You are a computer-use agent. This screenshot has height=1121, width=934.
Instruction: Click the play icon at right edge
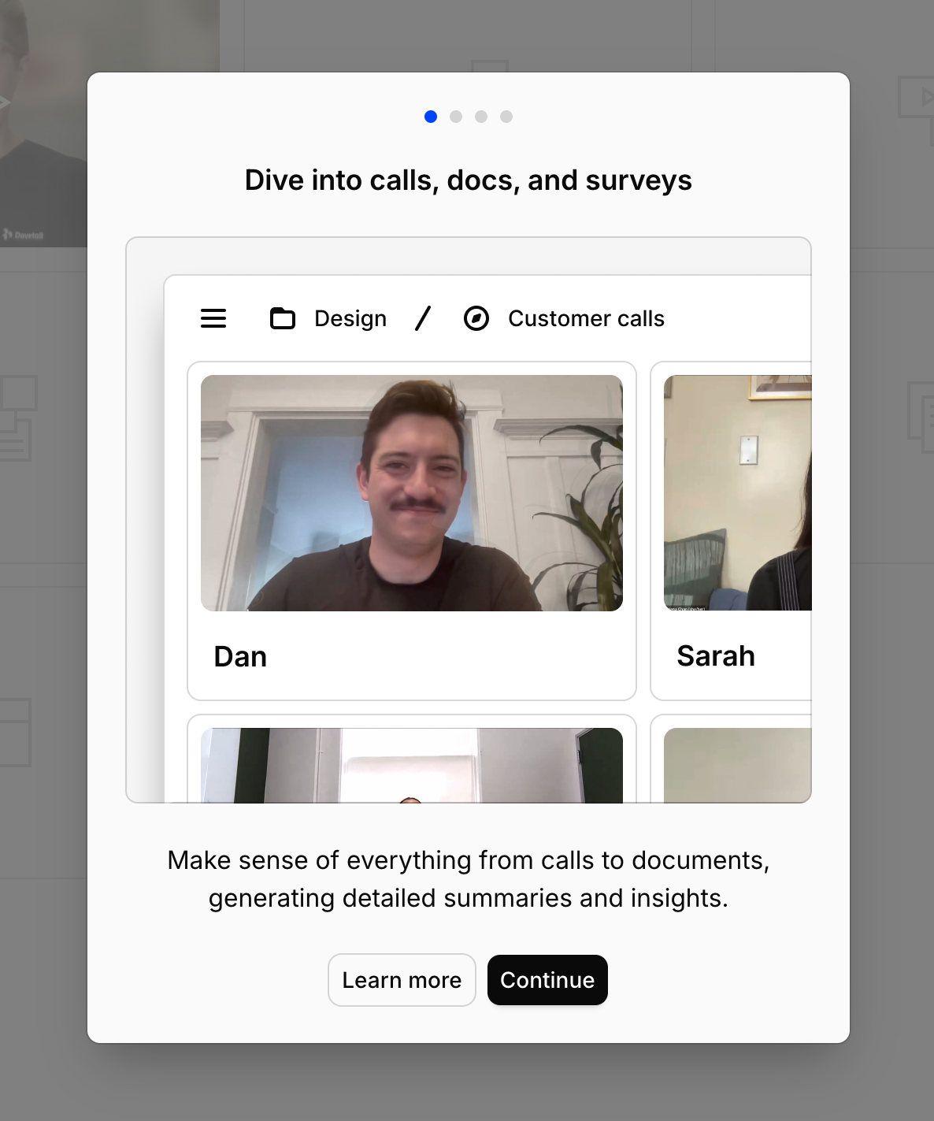coord(915,97)
